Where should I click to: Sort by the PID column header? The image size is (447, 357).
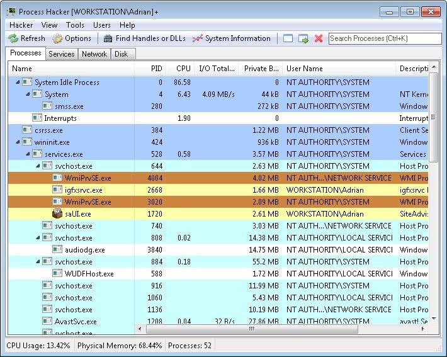coord(150,69)
